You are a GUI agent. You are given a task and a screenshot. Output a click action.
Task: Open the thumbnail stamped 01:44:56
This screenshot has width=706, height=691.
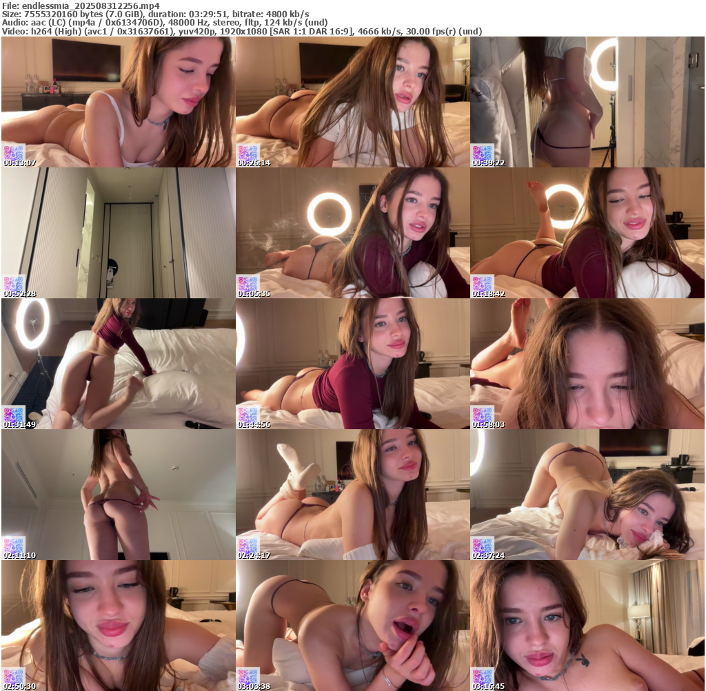352,364
